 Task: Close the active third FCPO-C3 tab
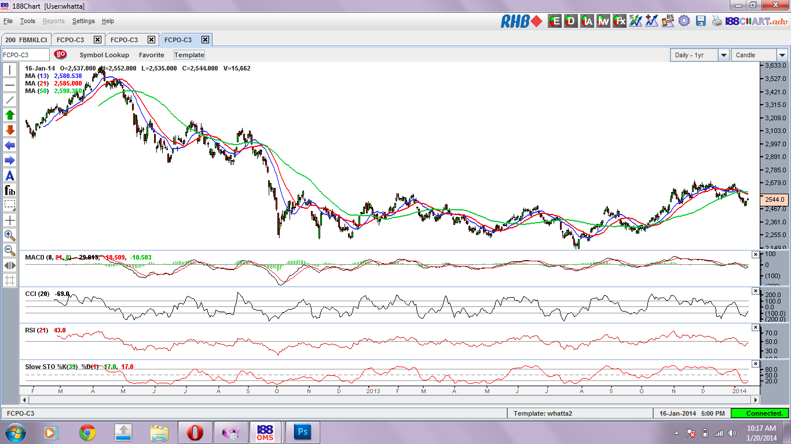205,40
